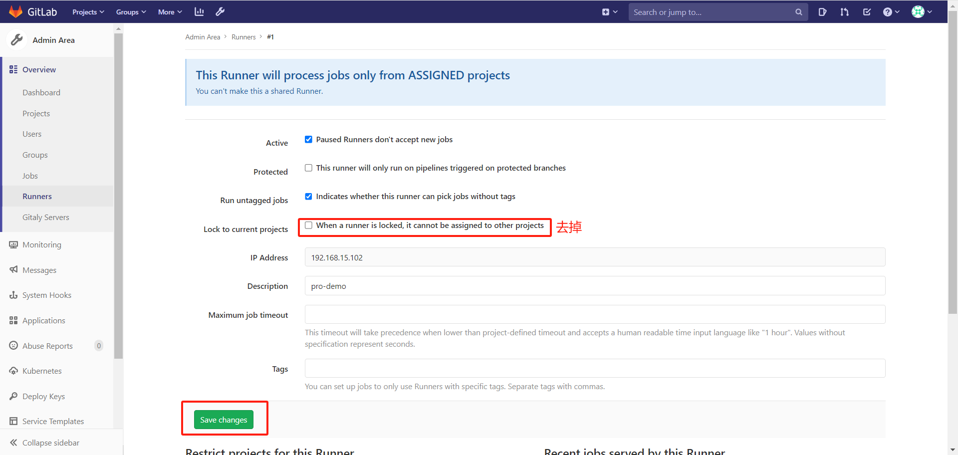The height and width of the screenshot is (455, 958).
Task: Check the runner lock checkbox
Action: pyautogui.click(x=309, y=225)
